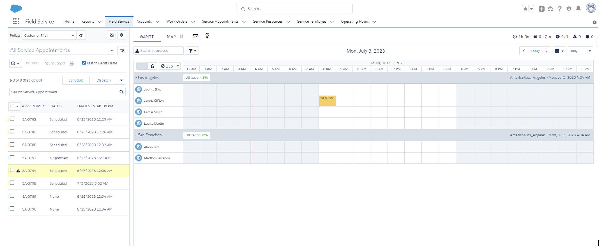Click the envelope icon beside the Map tab

(195, 36)
